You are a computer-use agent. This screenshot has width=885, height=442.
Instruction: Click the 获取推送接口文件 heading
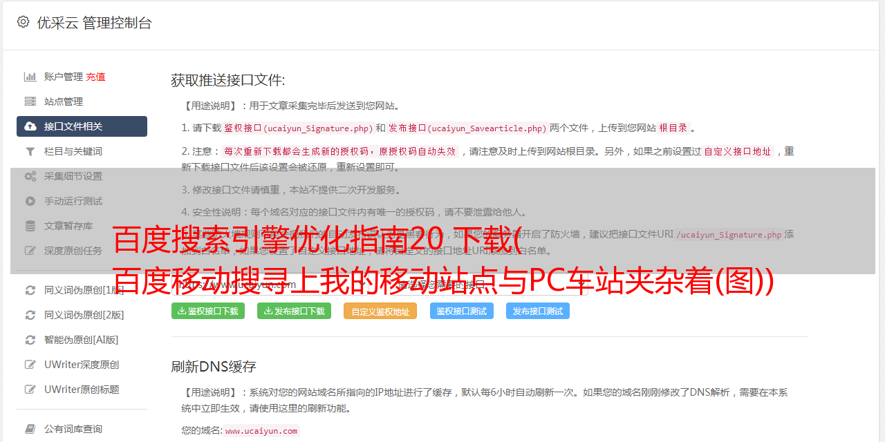pyautogui.click(x=228, y=80)
